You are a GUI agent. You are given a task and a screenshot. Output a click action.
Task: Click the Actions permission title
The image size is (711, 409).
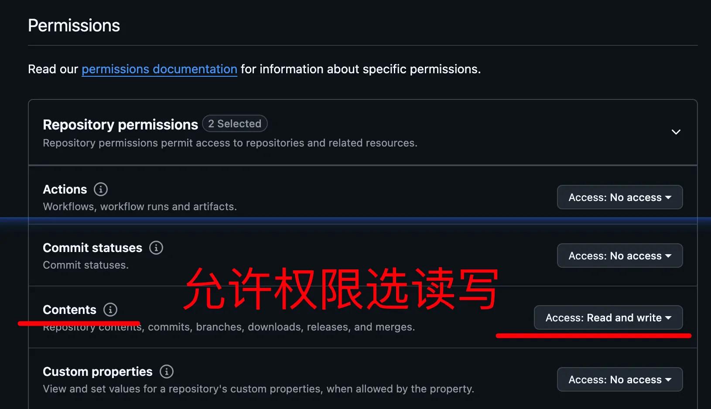(x=65, y=189)
